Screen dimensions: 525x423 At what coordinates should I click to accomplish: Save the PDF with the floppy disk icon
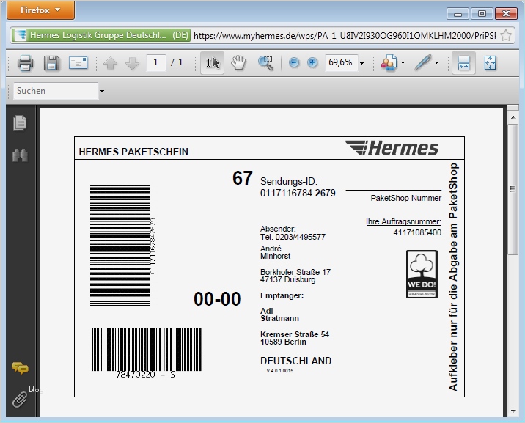(51, 63)
